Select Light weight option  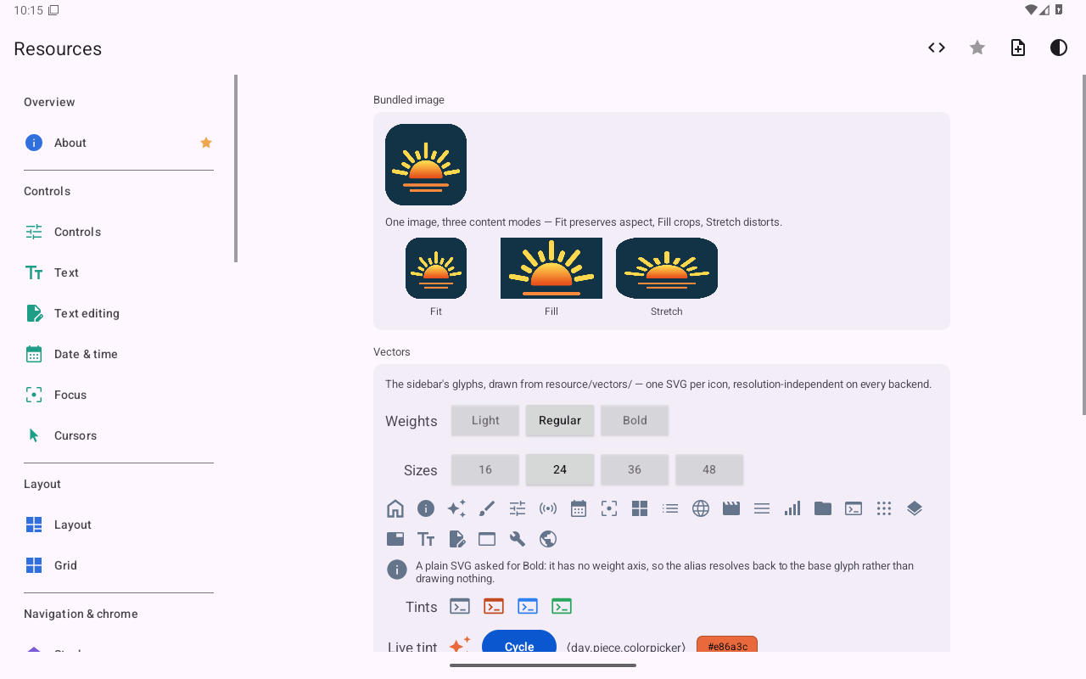(485, 420)
